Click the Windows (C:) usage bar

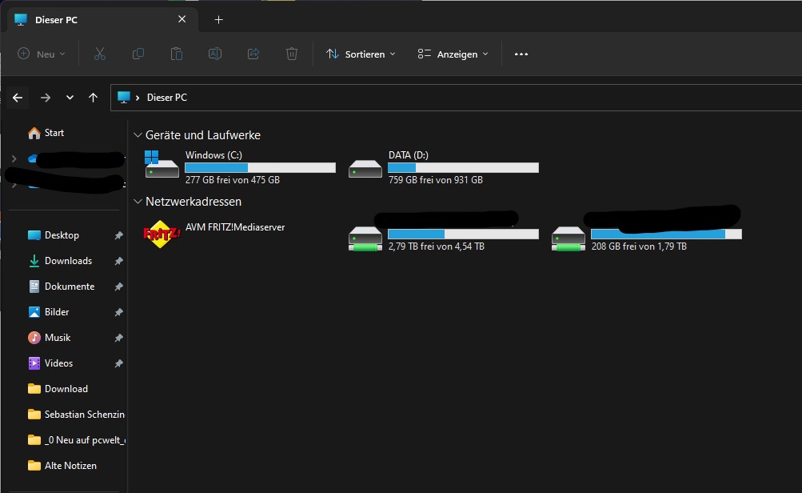click(x=261, y=167)
